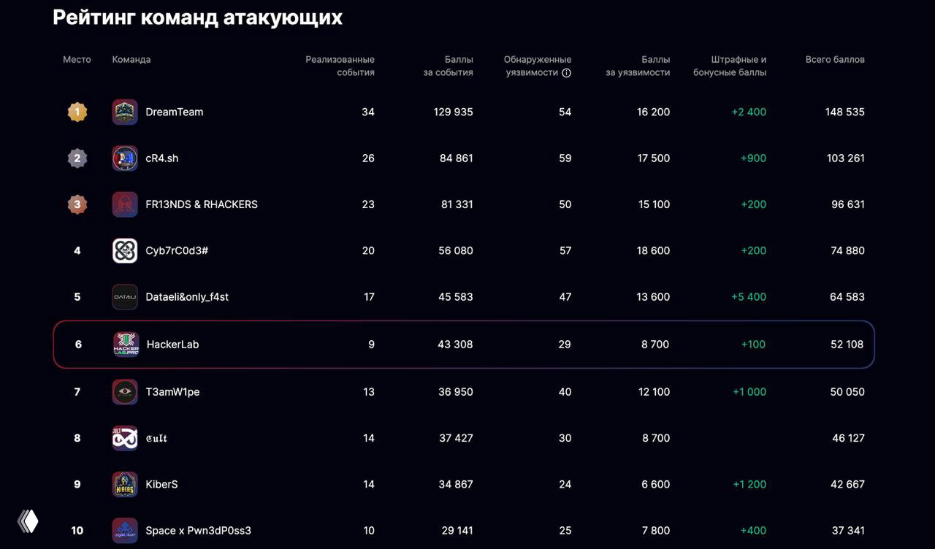Click the gold first-place medal badge
This screenshot has height=549, width=935.
coord(77,112)
